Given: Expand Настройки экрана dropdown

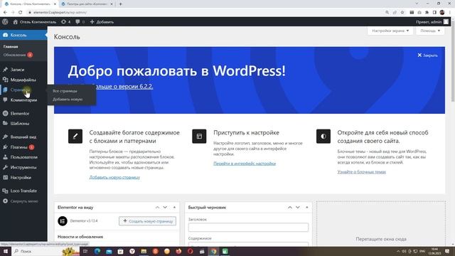Looking at the screenshot, I should tap(390, 31).
